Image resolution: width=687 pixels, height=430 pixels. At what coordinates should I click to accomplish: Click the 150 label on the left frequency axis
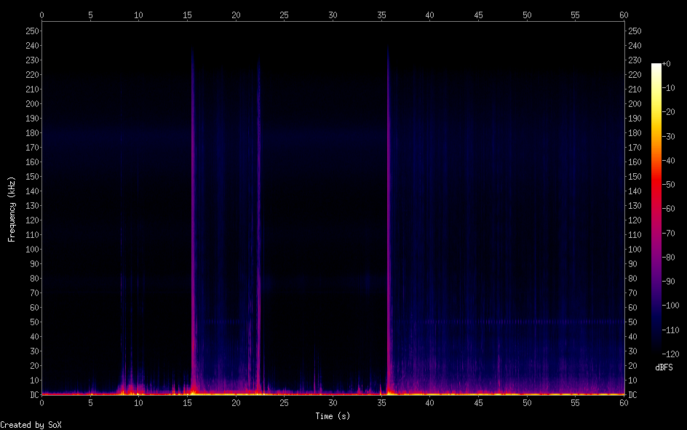(32, 176)
